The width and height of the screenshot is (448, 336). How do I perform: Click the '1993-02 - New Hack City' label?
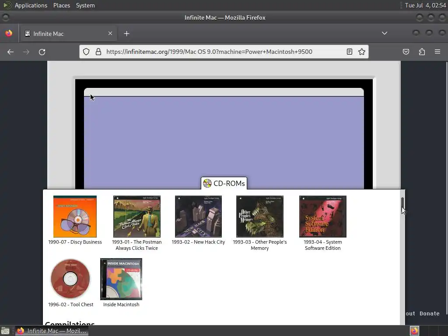tap(198, 242)
